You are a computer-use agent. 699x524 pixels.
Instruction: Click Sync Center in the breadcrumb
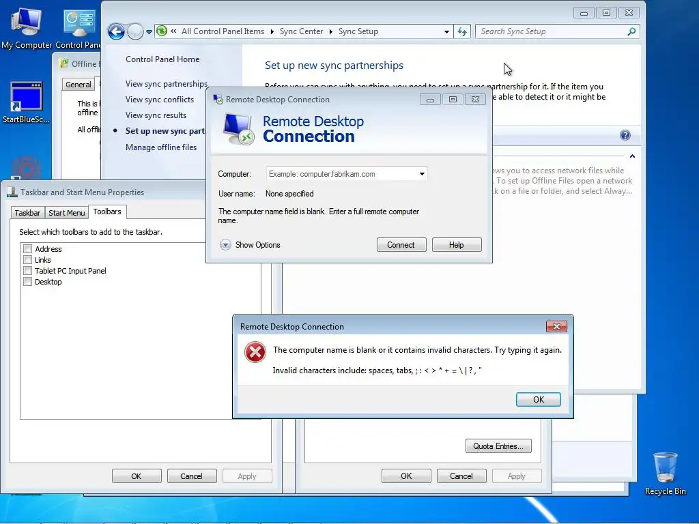301,31
